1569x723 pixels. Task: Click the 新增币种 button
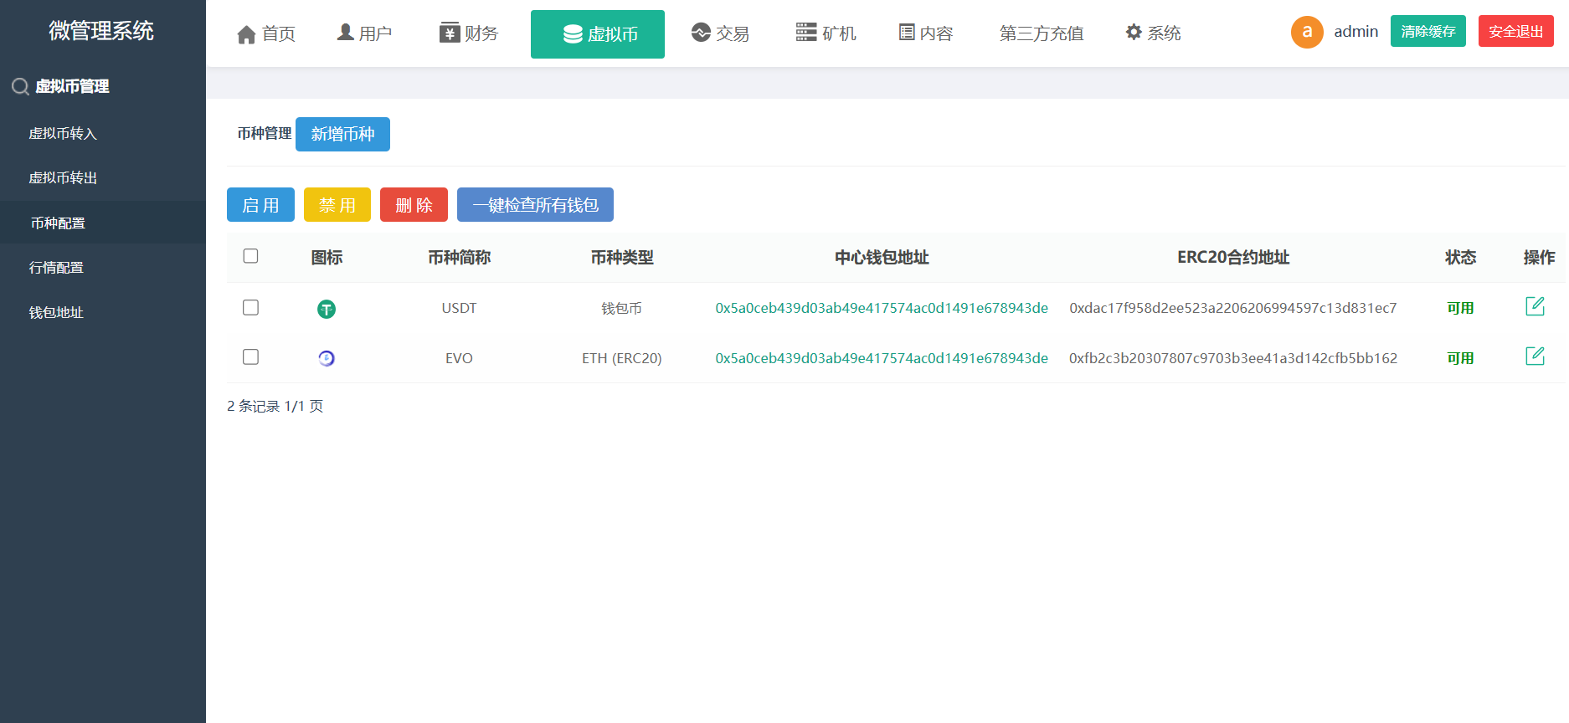point(342,134)
